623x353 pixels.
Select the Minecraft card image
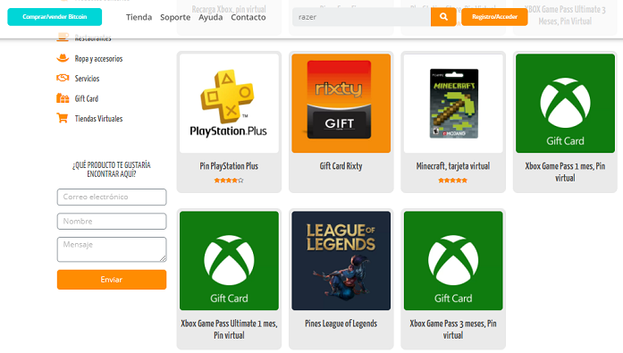[453, 104]
